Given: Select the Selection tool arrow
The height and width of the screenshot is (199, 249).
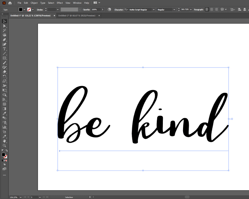Looking at the screenshot, I should (4, 21).
